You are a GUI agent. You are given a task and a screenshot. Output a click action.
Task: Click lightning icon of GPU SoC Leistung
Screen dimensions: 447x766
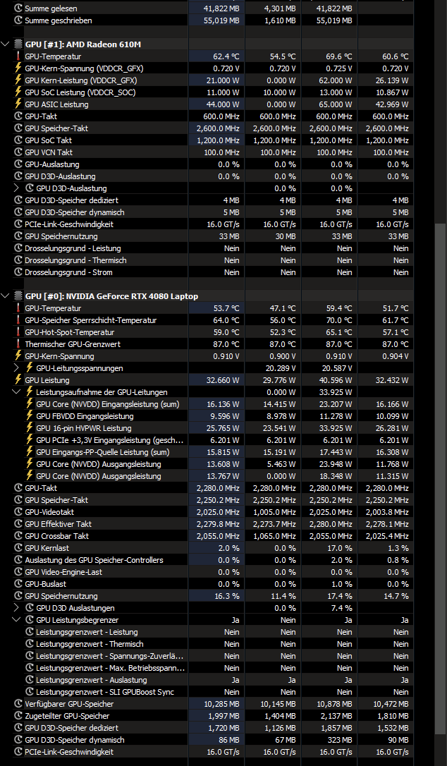click(x=18, y=92)
